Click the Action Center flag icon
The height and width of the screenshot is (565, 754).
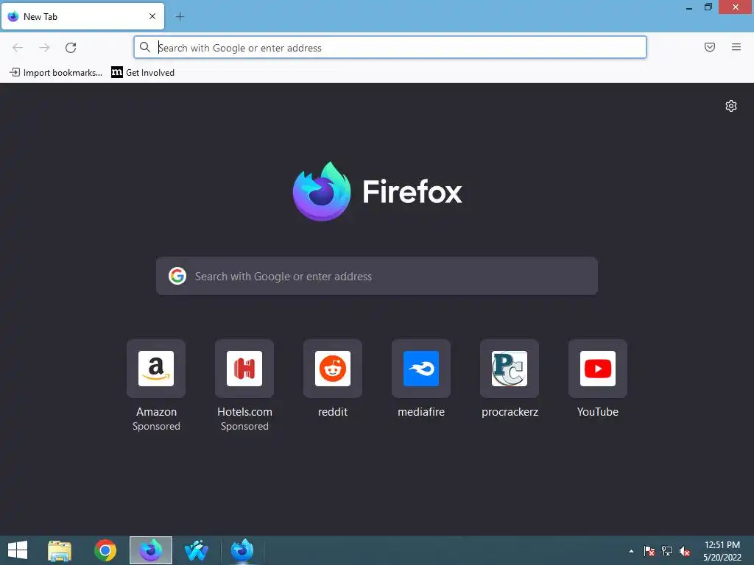coord(649,551)
